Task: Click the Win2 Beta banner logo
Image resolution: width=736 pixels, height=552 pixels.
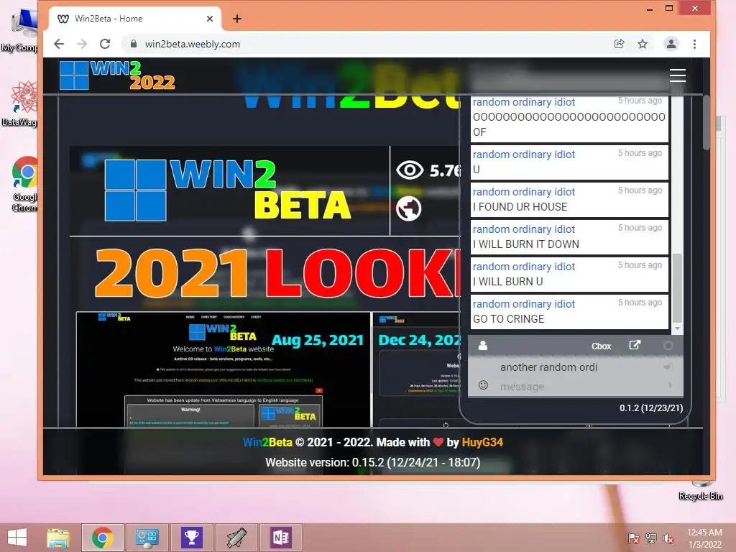Action: tap(228, 190)
